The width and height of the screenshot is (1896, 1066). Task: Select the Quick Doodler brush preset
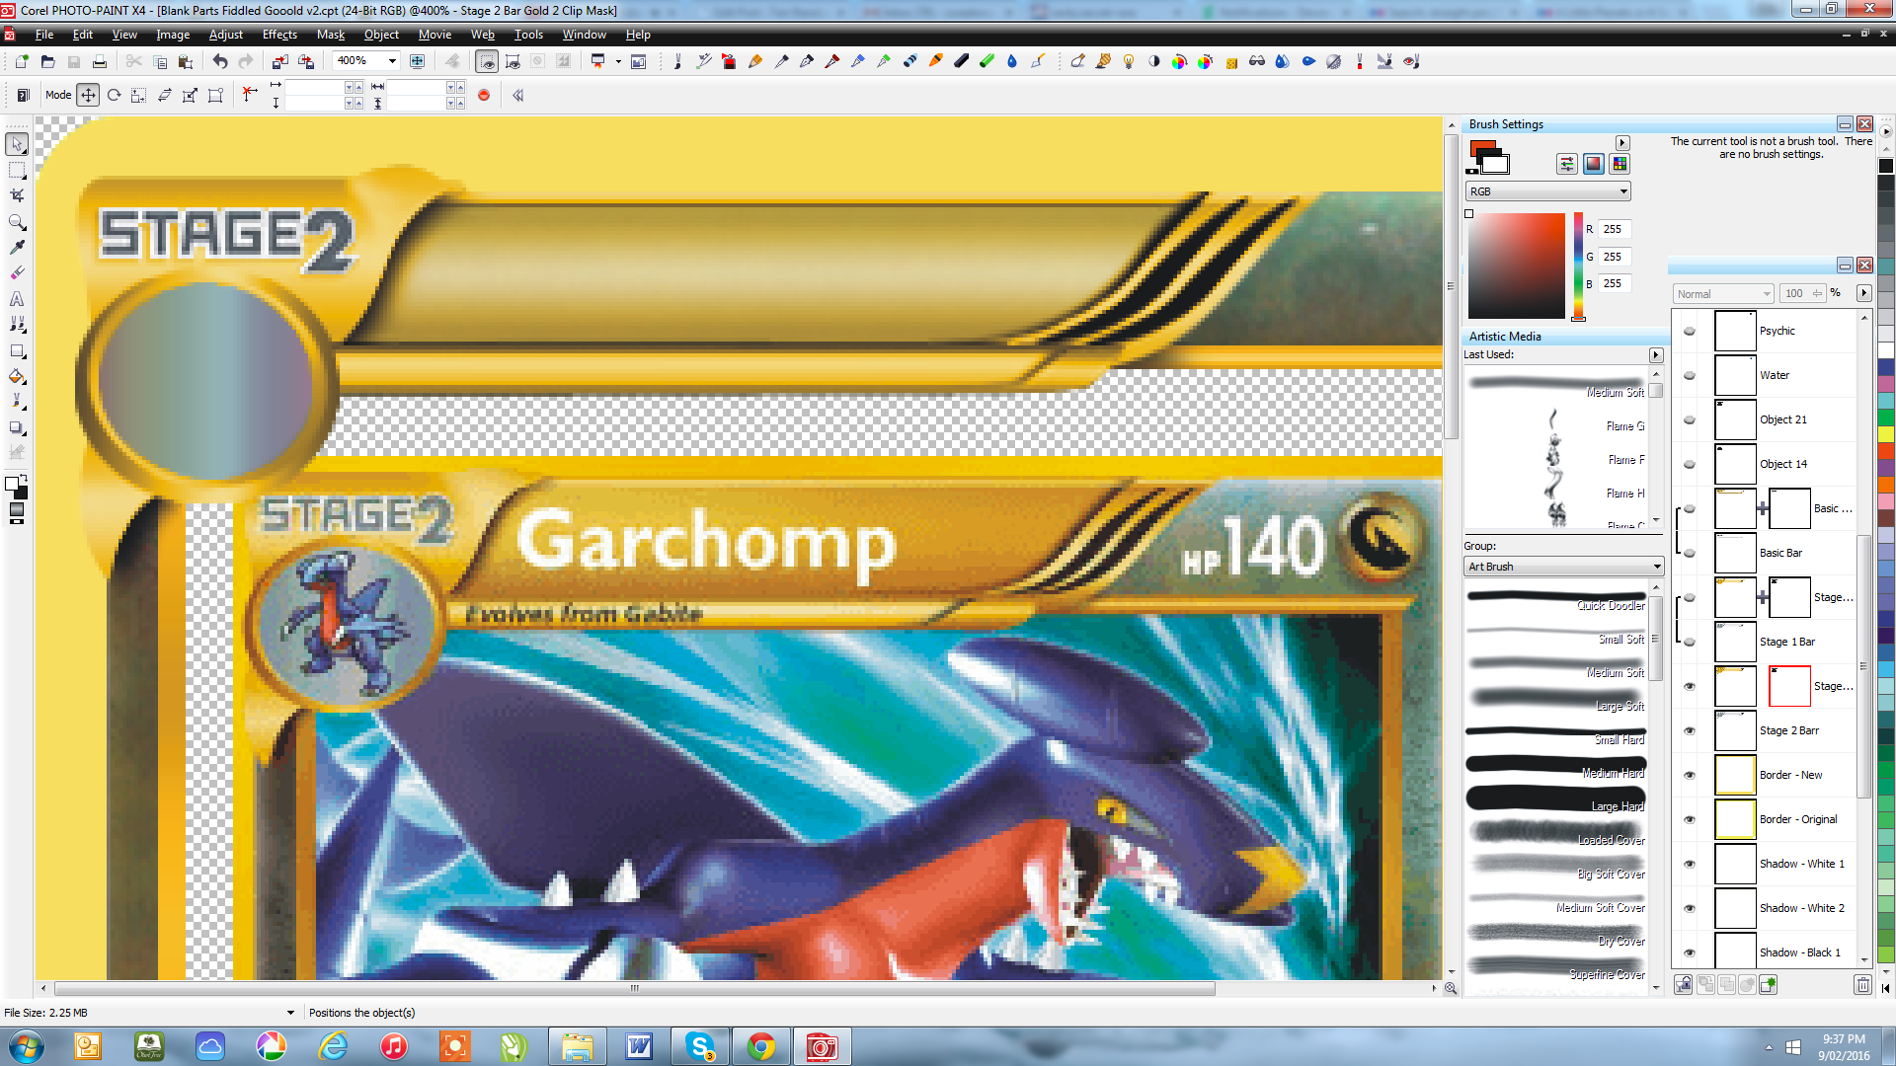click(x=1555, y=599)
